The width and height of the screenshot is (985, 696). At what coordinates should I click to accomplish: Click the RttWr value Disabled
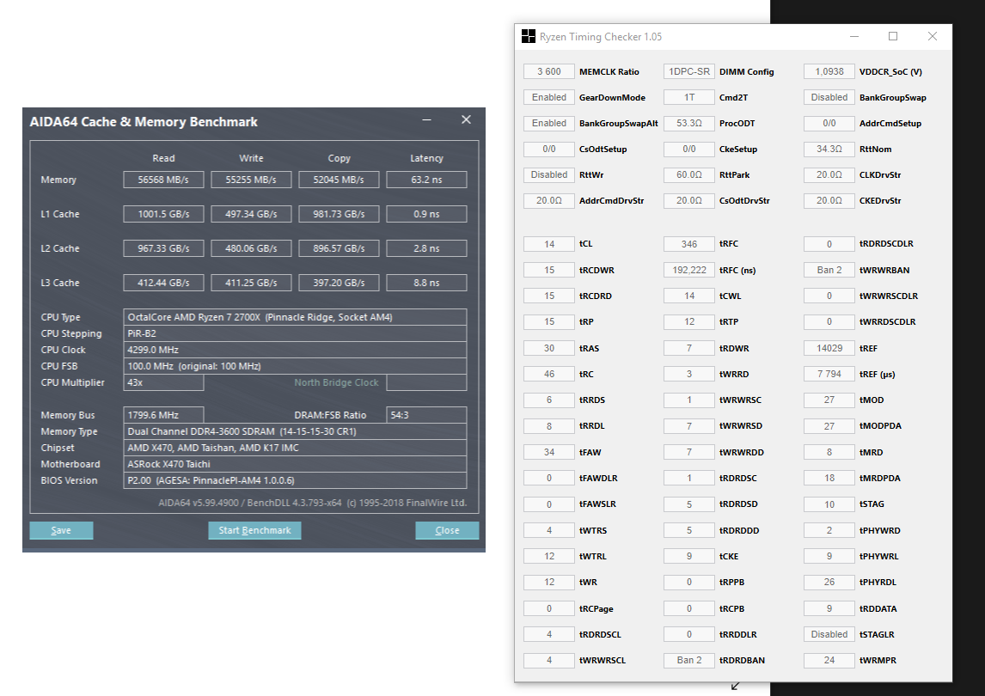pyautogui.click(x=549, y=174)
